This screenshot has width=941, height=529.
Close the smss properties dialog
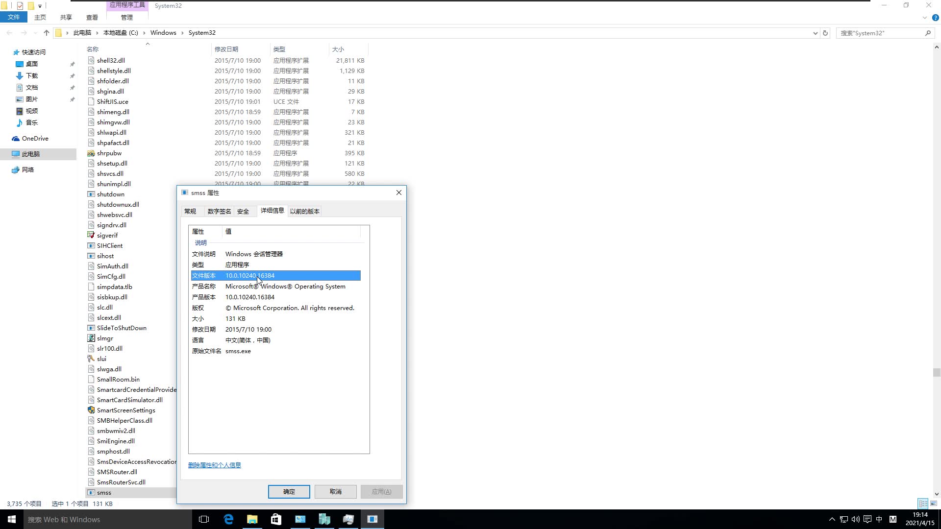(x=399, y=192)
